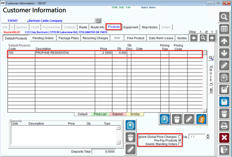Open the Stop History tab
232x157 pixels.
pyautogui.click(x=150, y=27)
